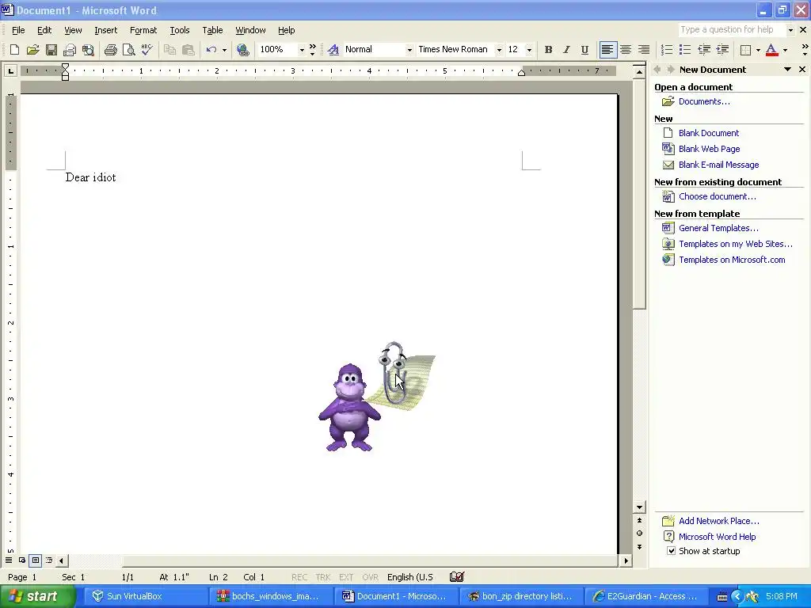Click the Search toolbar icon
Viewport: 811px width, 608px height.
(x=89, y=50)
